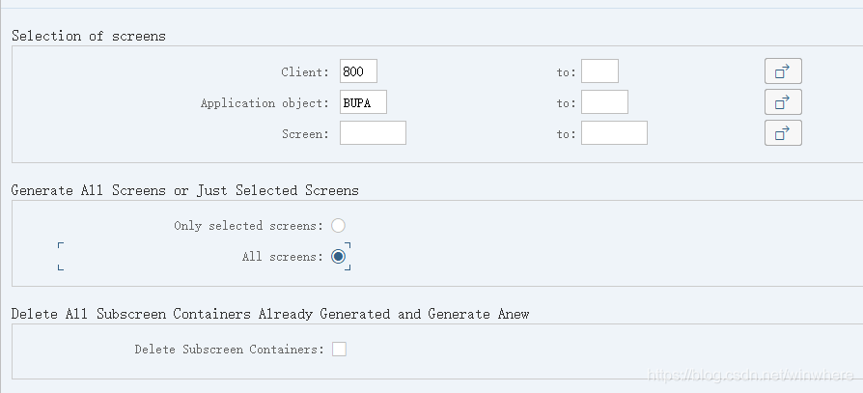Click the Application object 'to' field

tap(604, 102)
